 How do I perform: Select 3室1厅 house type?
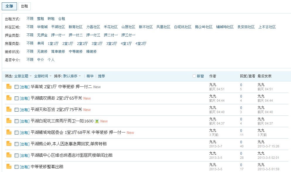97,43
